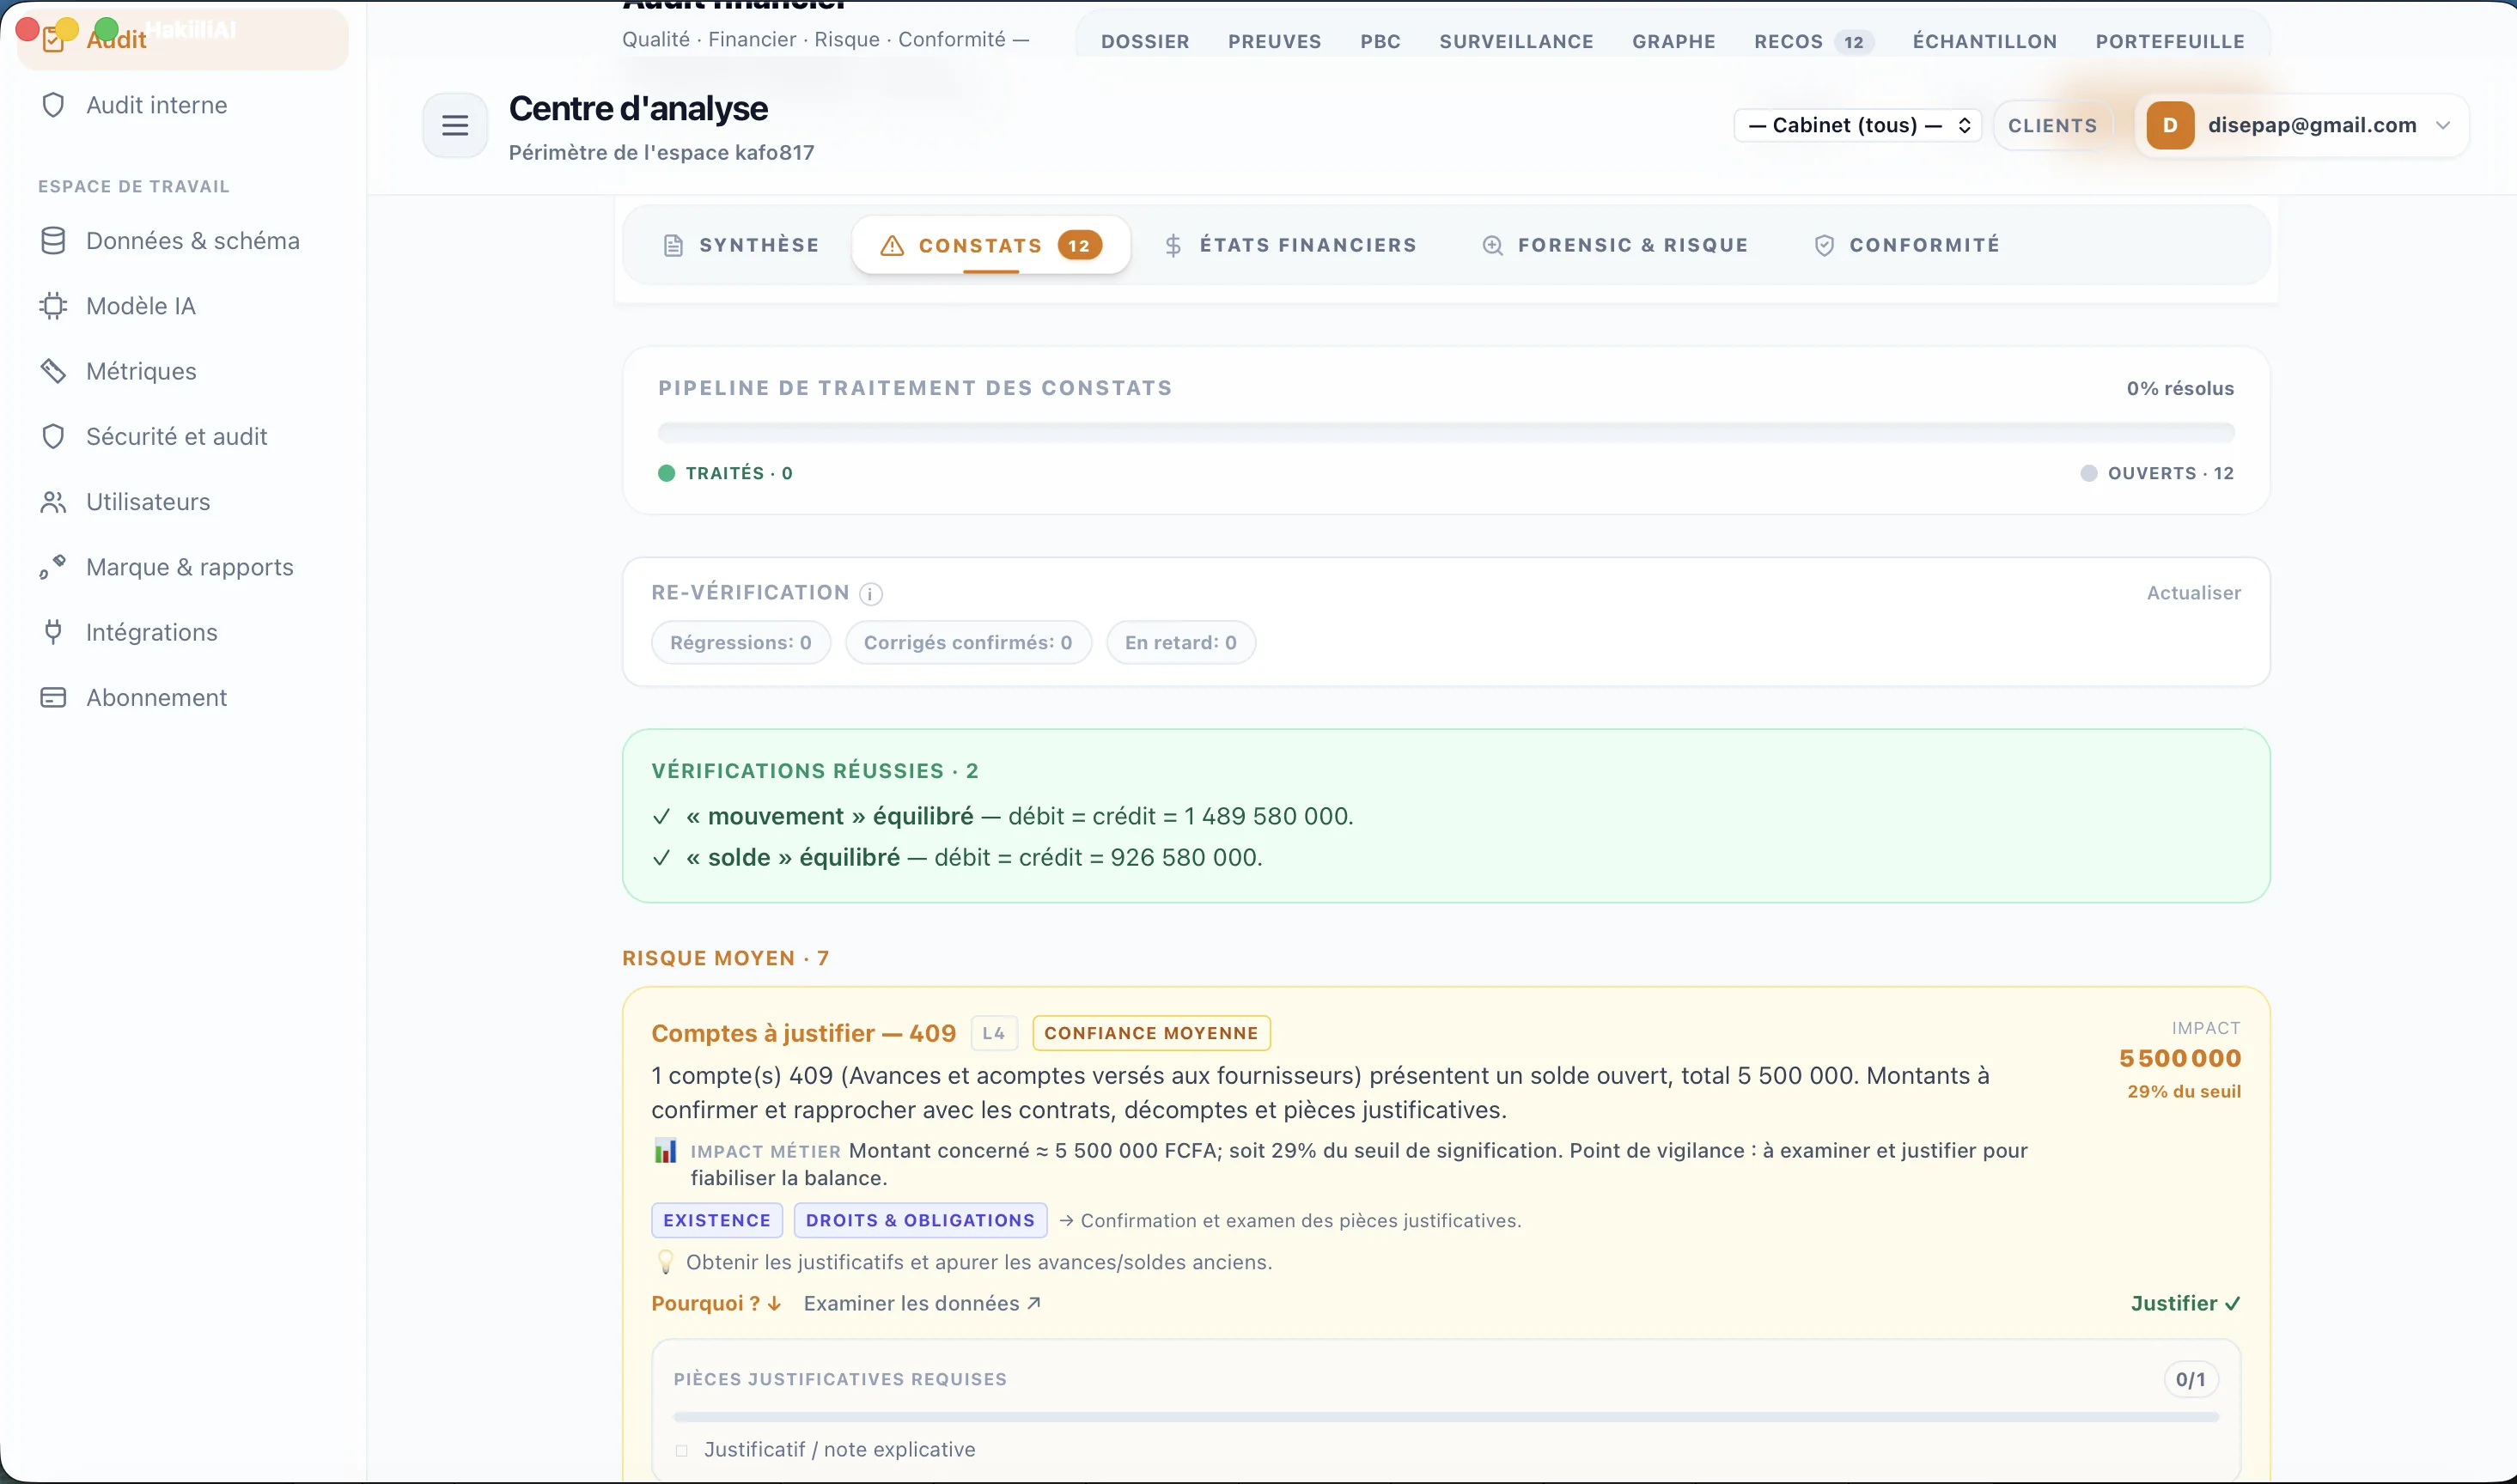This screenshot has width=2517, height=1484.
Task: Switch to the Forensic & Risque tab
Action: [x=1614, y=245]
